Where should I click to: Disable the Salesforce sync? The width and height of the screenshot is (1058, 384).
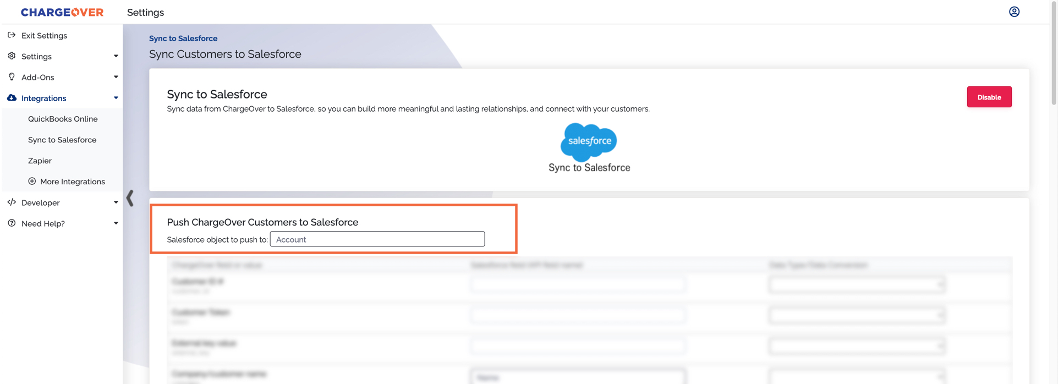(x=989, y=97)
